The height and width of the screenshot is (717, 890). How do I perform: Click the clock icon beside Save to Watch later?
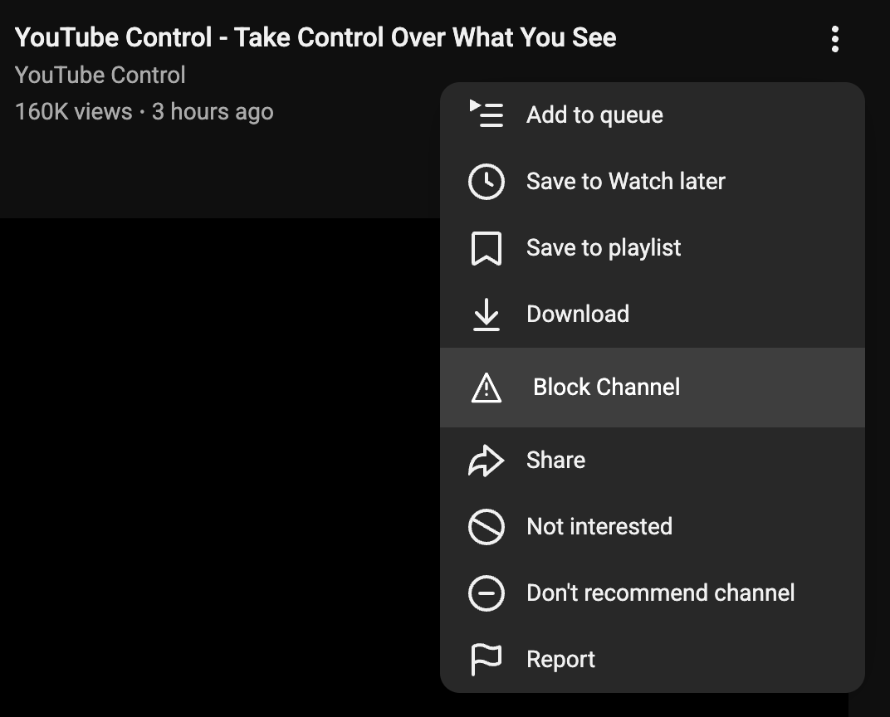coord(486,181)
